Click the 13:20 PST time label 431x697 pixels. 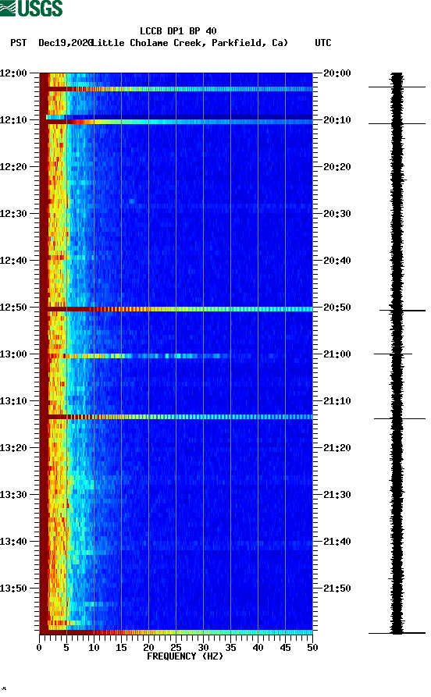click(x=14, y=448)
